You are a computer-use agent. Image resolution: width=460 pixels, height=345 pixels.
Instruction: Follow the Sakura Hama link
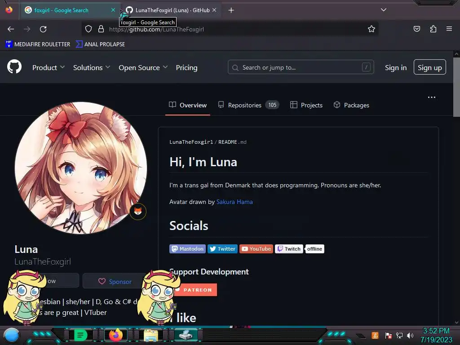pyautogui.click(x=234, y=202)
